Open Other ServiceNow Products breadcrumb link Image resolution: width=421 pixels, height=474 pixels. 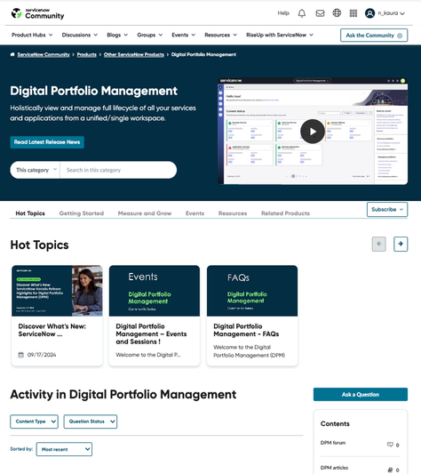pyautogui.click(x=134, y=54)
